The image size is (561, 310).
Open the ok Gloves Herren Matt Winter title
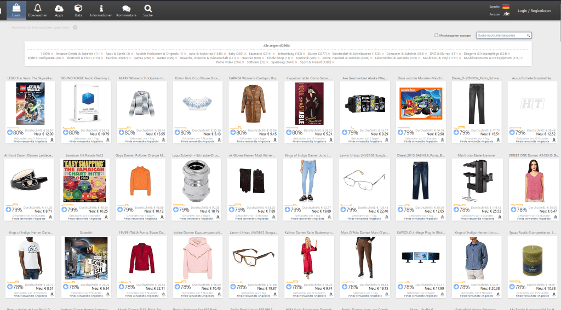pos(252,155)
